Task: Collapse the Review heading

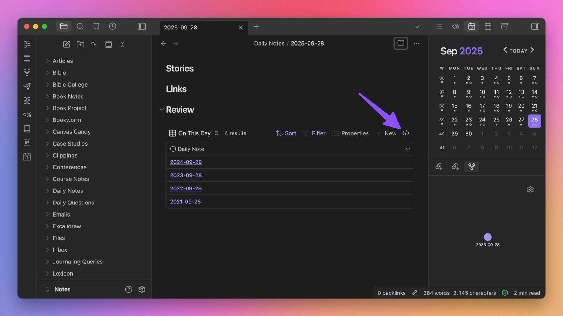Action: coord(162,110)
